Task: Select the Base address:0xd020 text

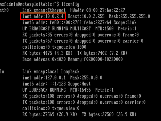Action: pyautogui.click(x=44, y=59)
